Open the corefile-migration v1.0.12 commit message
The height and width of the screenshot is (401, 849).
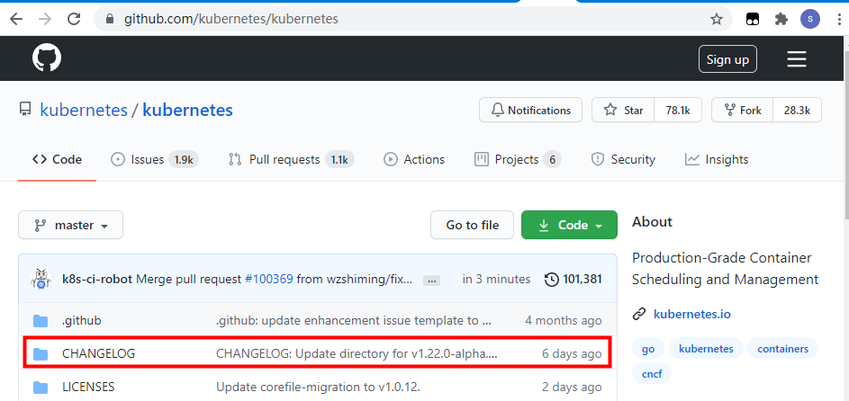[319, 388]
